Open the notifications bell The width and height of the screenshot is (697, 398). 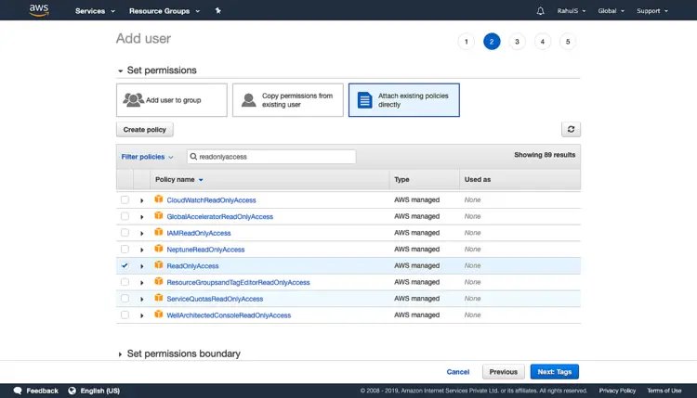tap(540, 10)
